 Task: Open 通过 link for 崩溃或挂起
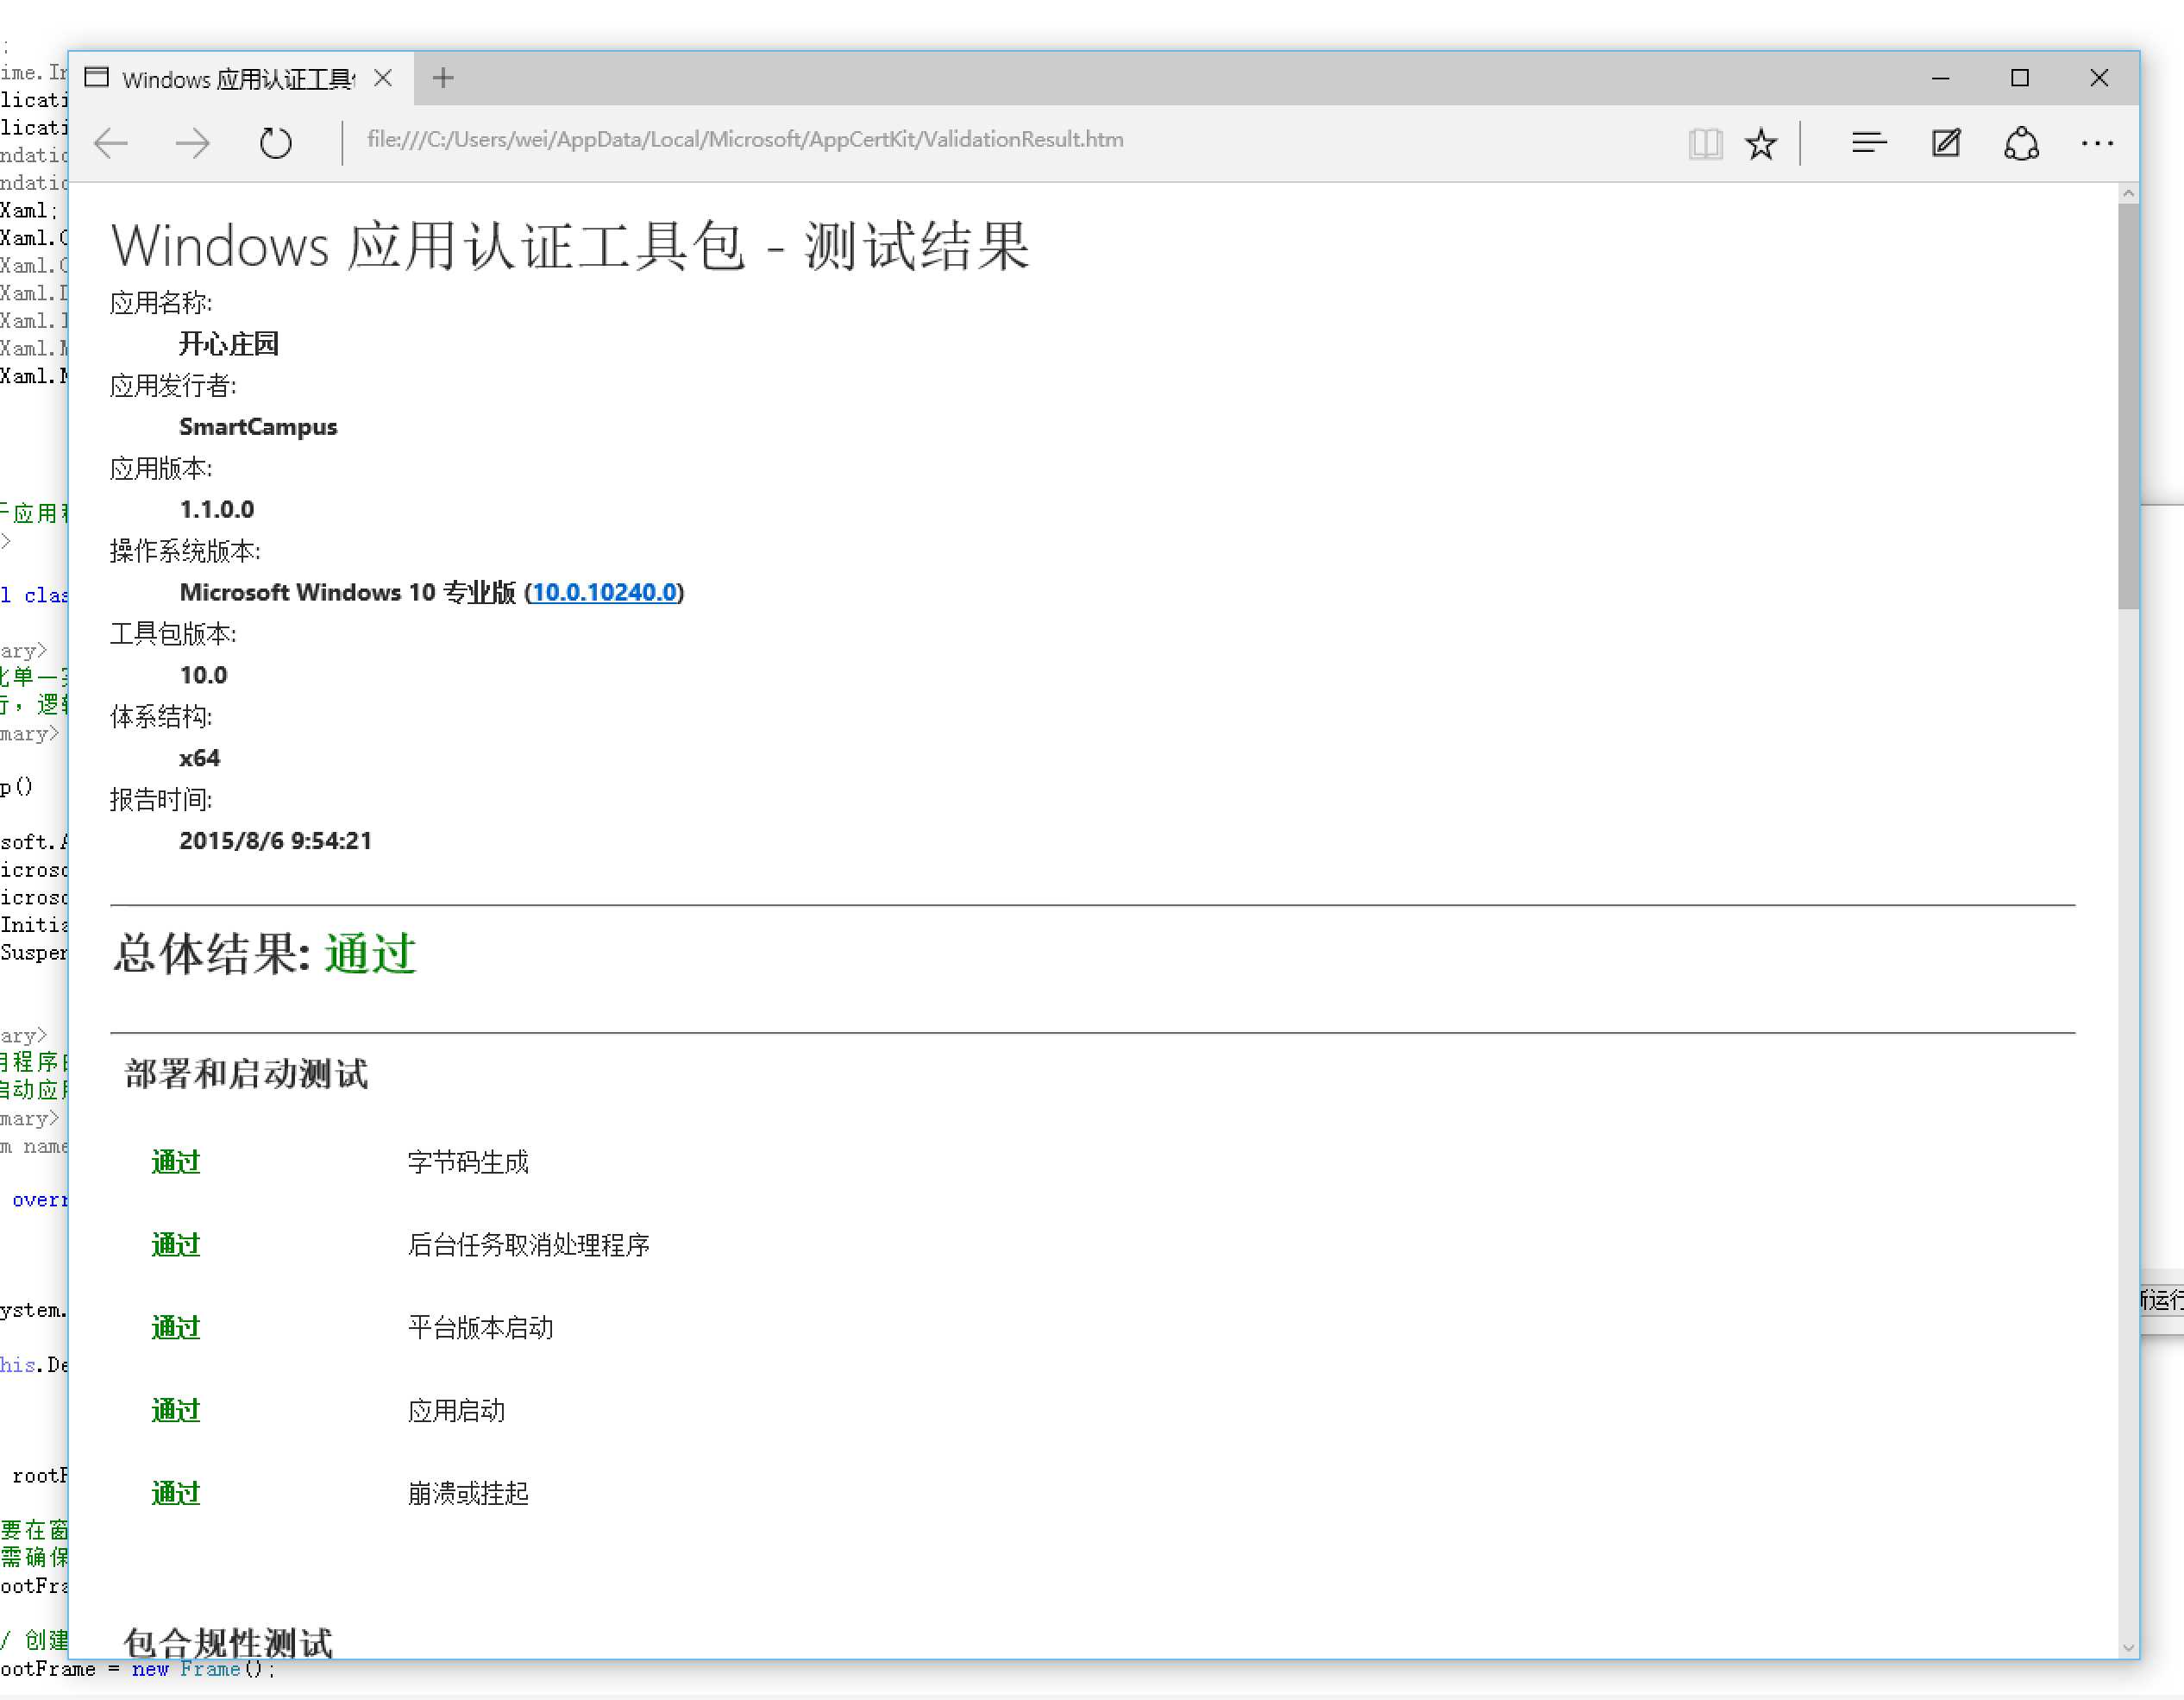tap(176, 1494)
